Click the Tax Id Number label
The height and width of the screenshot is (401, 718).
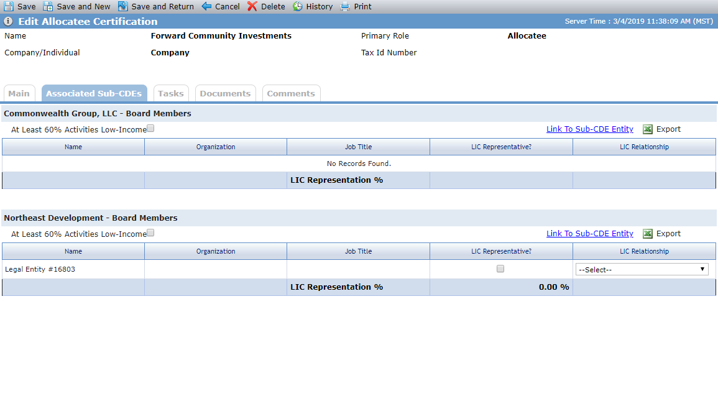pos(389,53)
